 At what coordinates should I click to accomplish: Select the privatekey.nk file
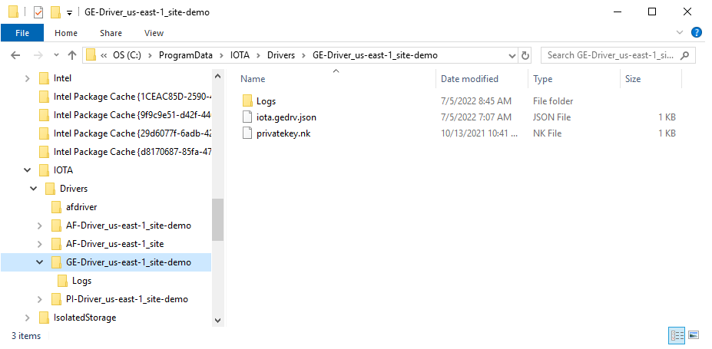(x=283, y=133)
